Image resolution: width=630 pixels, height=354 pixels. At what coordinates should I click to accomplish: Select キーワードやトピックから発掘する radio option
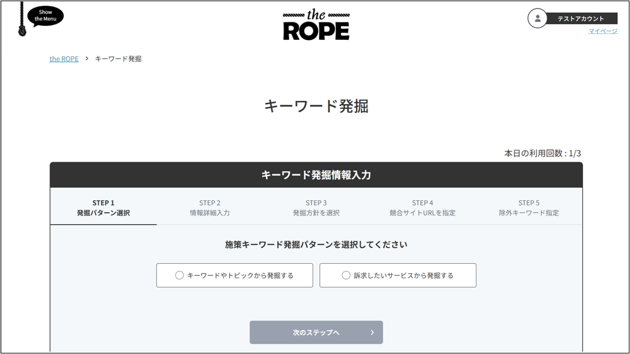point(180,275)
